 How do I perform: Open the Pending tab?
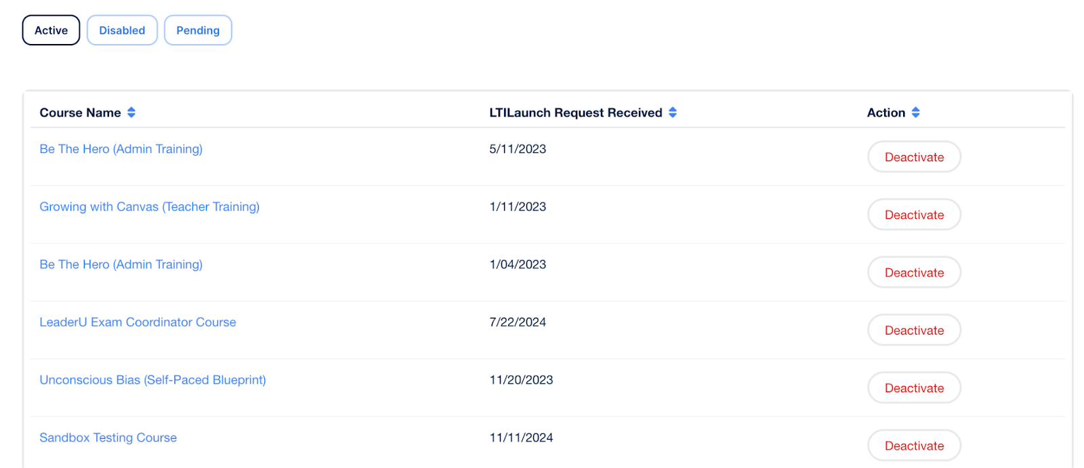198,30
